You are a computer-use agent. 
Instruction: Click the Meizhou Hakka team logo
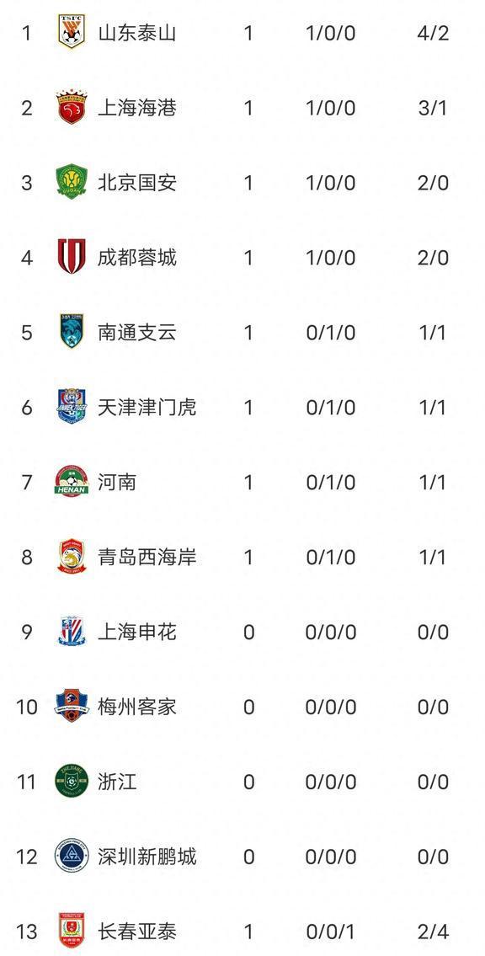pos(72,706)
